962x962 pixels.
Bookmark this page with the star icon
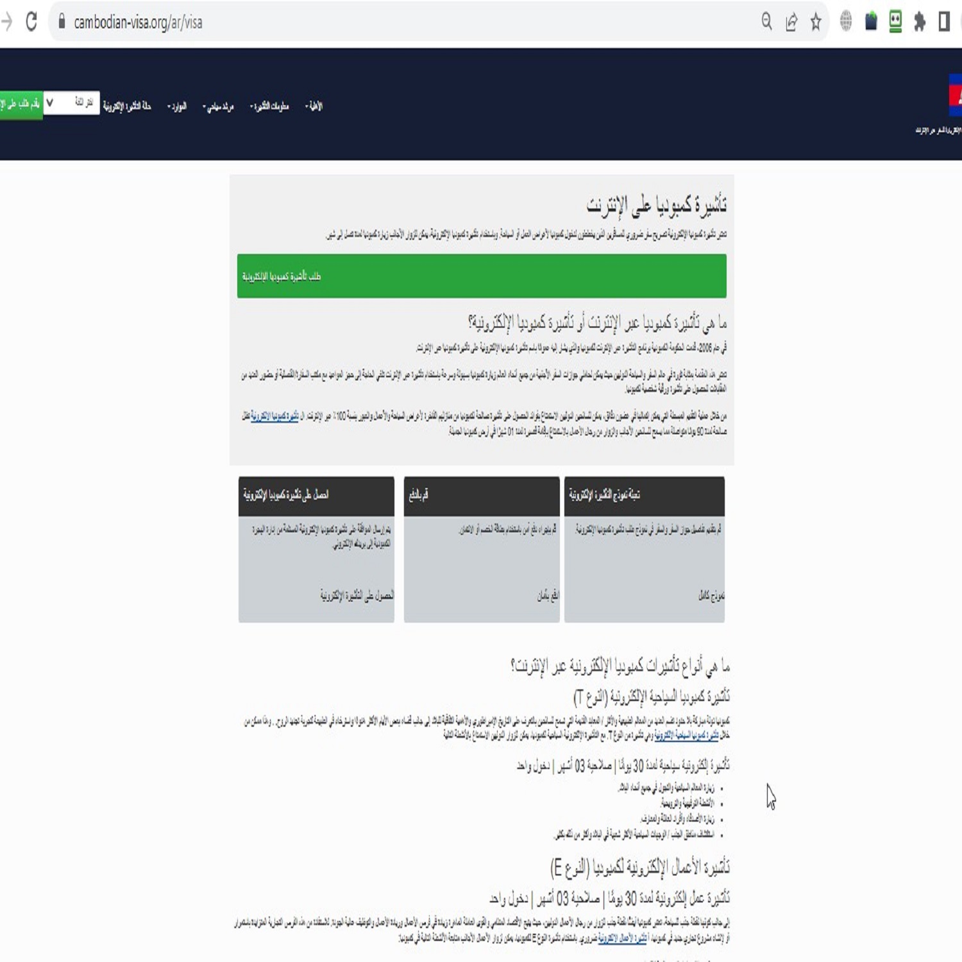[x=816, y=22]
